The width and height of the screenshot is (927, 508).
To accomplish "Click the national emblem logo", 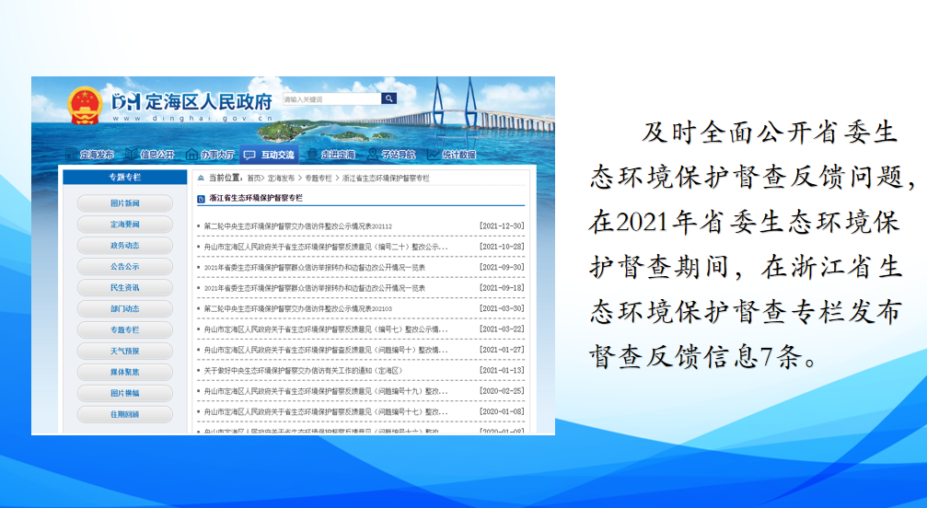I will click(x=84, y=105).
